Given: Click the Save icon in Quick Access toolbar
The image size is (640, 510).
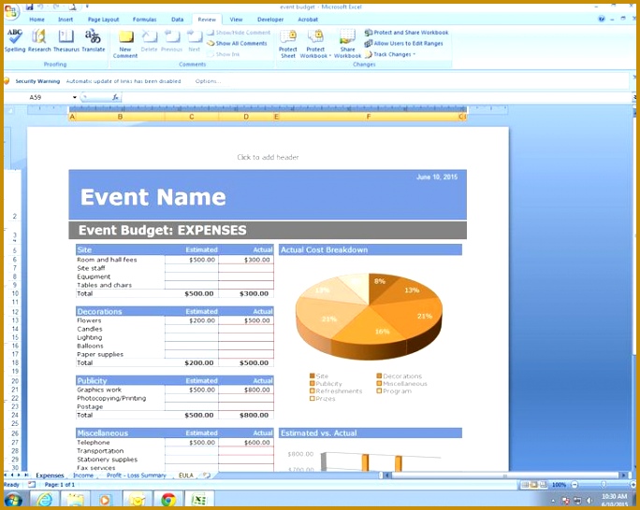Looking at the screenshot, I should (x=29, y=7).
